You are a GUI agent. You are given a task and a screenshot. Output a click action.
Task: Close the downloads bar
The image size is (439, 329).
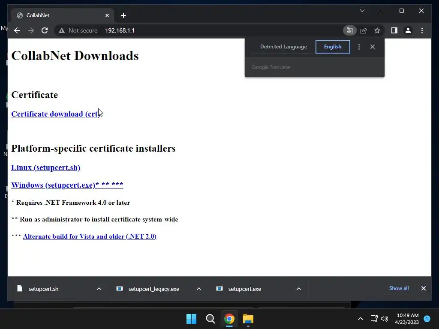(423, 288)
